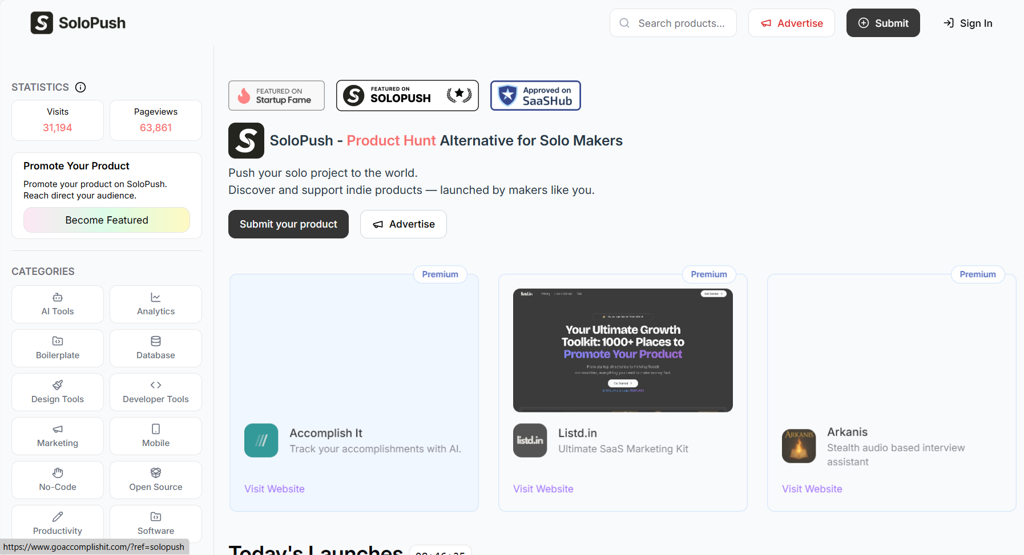1024x555 pixels.
Task: Click the Arkanis product title
Action: (848, 432)
